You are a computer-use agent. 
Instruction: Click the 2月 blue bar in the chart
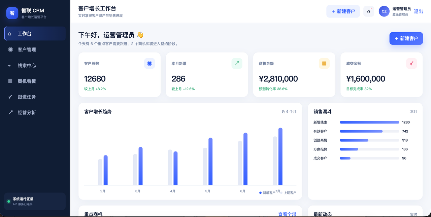point(106,170)
